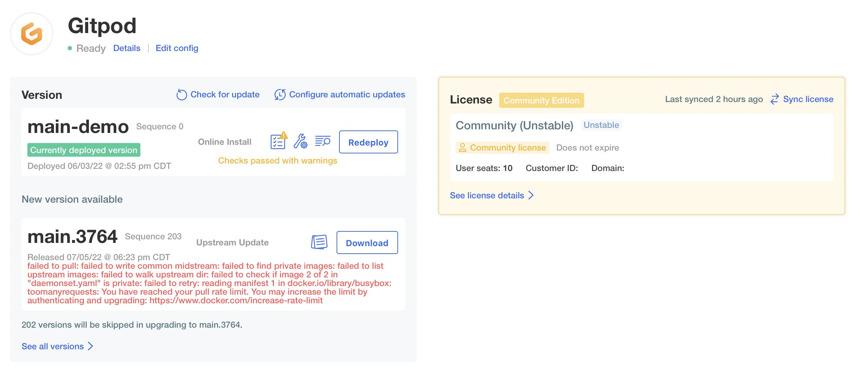Open the wrench-and-gear config icon for main-demo
The image size is (866, 378).
tap(300, 141)
